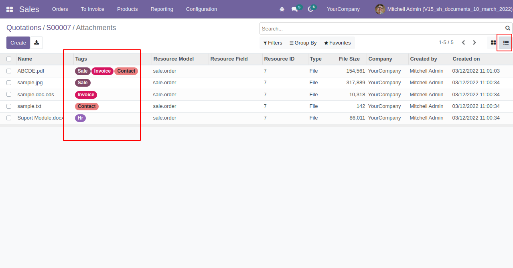The image size is (513, 268).
Task: Click the Sale tag on ABCDE.pdf row
Action: click(x=83, y=71)
